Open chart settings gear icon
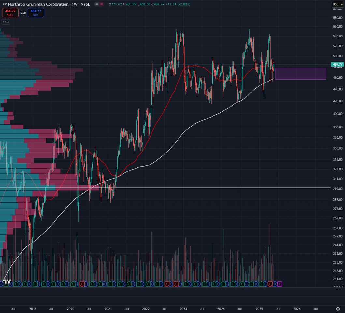This screenshot has width=345, height=313. pyautogui.click(x=338, y=309)
